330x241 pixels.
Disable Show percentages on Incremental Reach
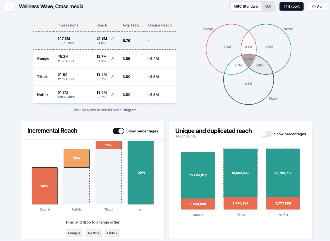click(118, 131)
